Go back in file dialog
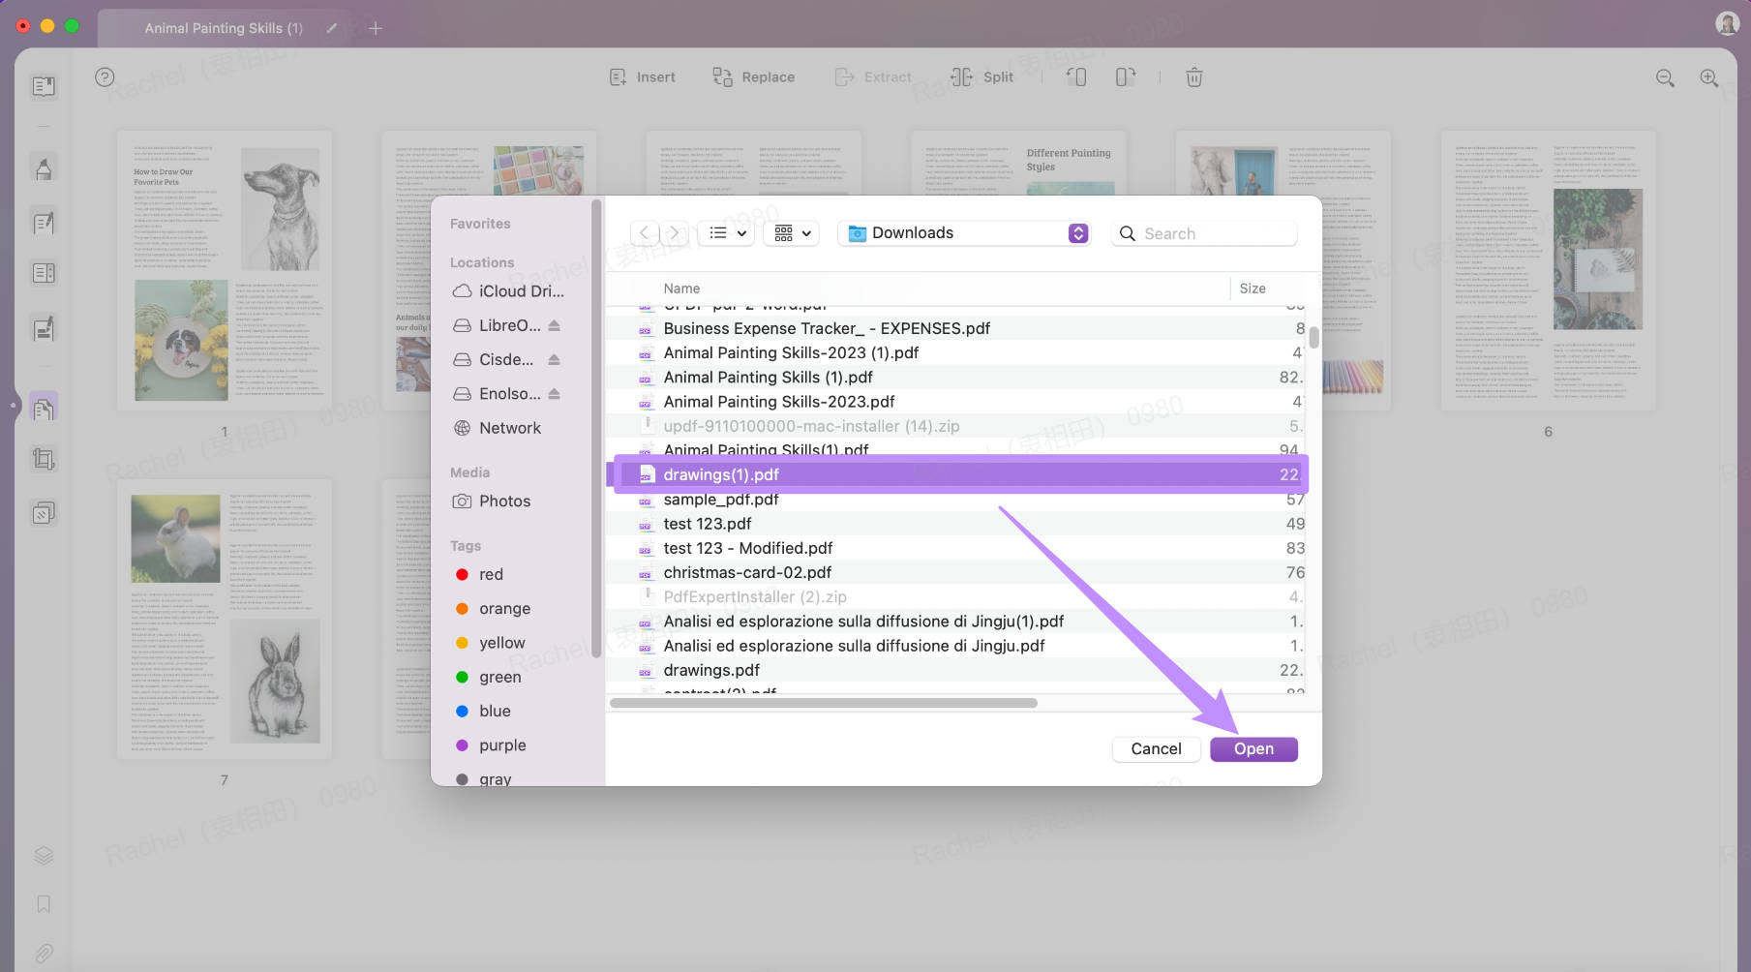This screenshot has width=1751, height=972. [x=644, y=232]
